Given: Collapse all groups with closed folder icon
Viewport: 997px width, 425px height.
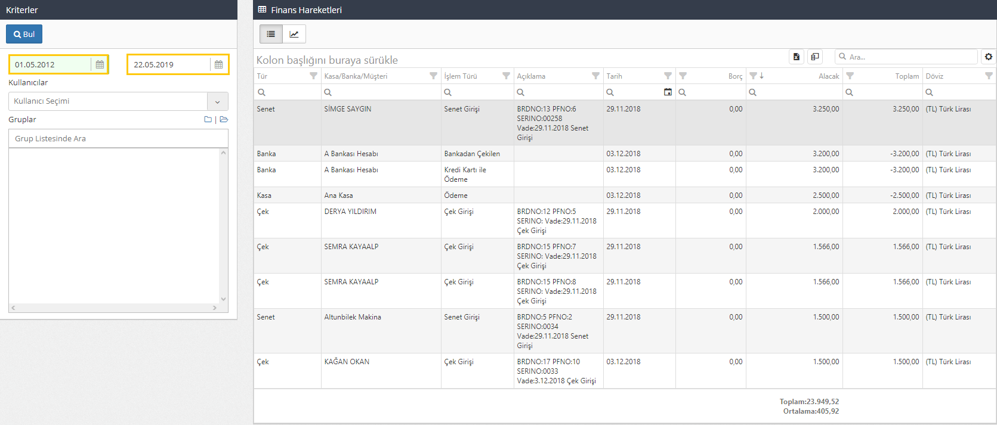Looking at the screenshot, I should point(208,120).
